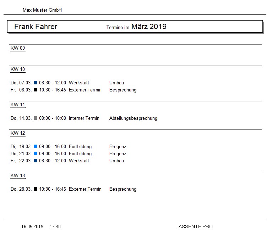Click the footer time 17:40
This screenshot has width=277, height=235.
coord(55,226)
